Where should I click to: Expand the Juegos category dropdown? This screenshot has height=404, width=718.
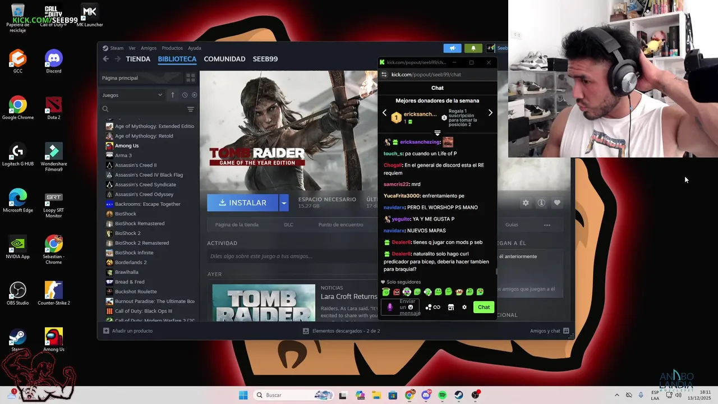[x=132, y=95]
